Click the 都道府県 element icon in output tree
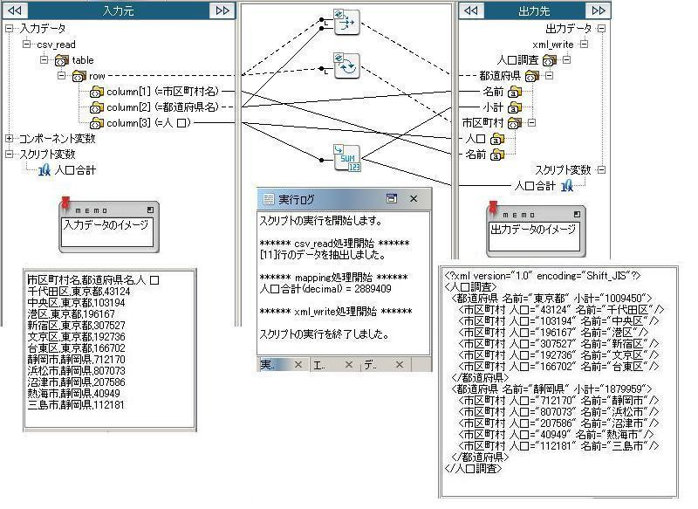Viewport: 698px width, 509px height. click(x=532, y=76)
